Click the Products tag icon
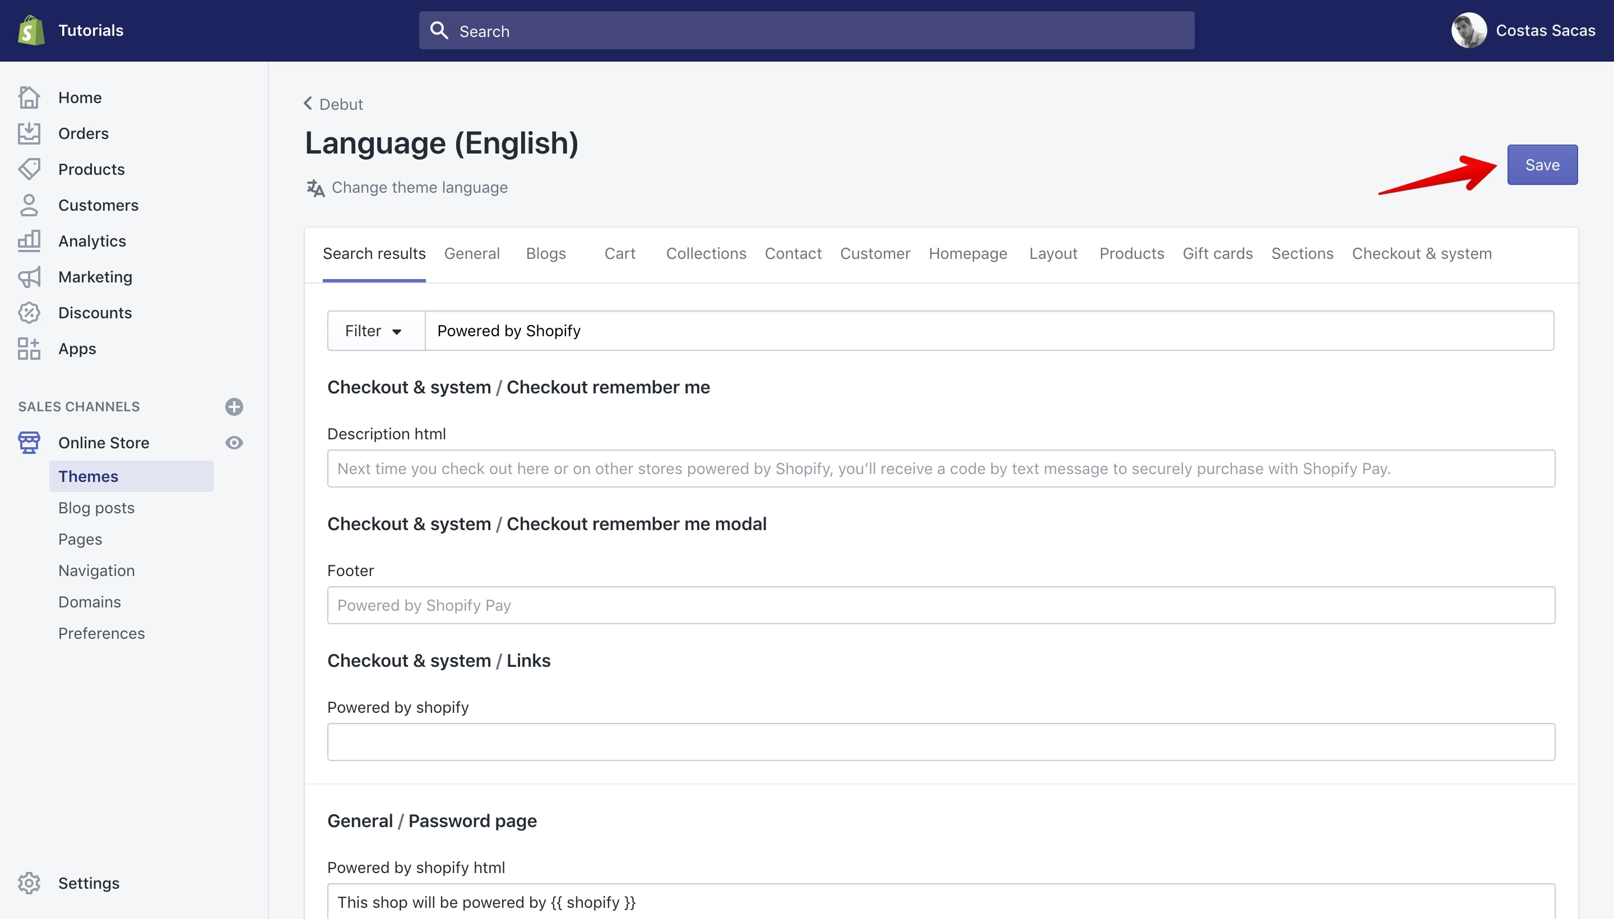 tap(29, 169)
